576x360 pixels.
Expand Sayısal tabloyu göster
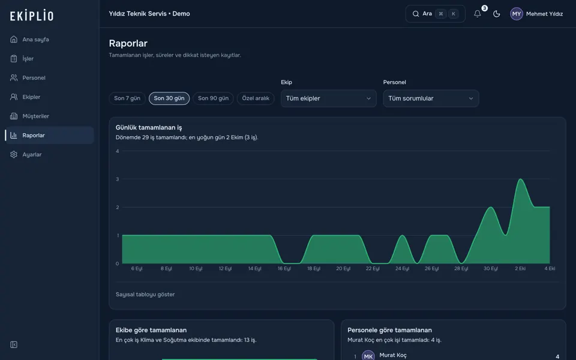click(145, 294)
